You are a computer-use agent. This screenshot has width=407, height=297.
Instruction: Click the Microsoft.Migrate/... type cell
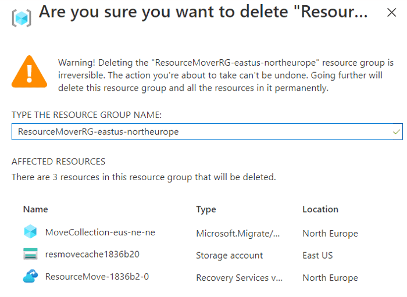(238, 234)
